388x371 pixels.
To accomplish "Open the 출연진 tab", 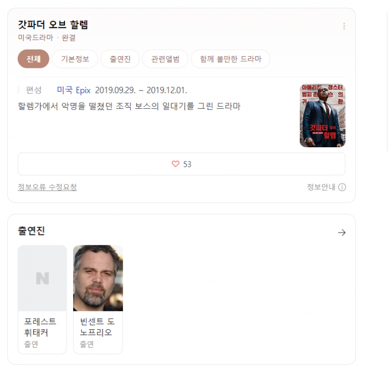I will (x=120, y=59).
